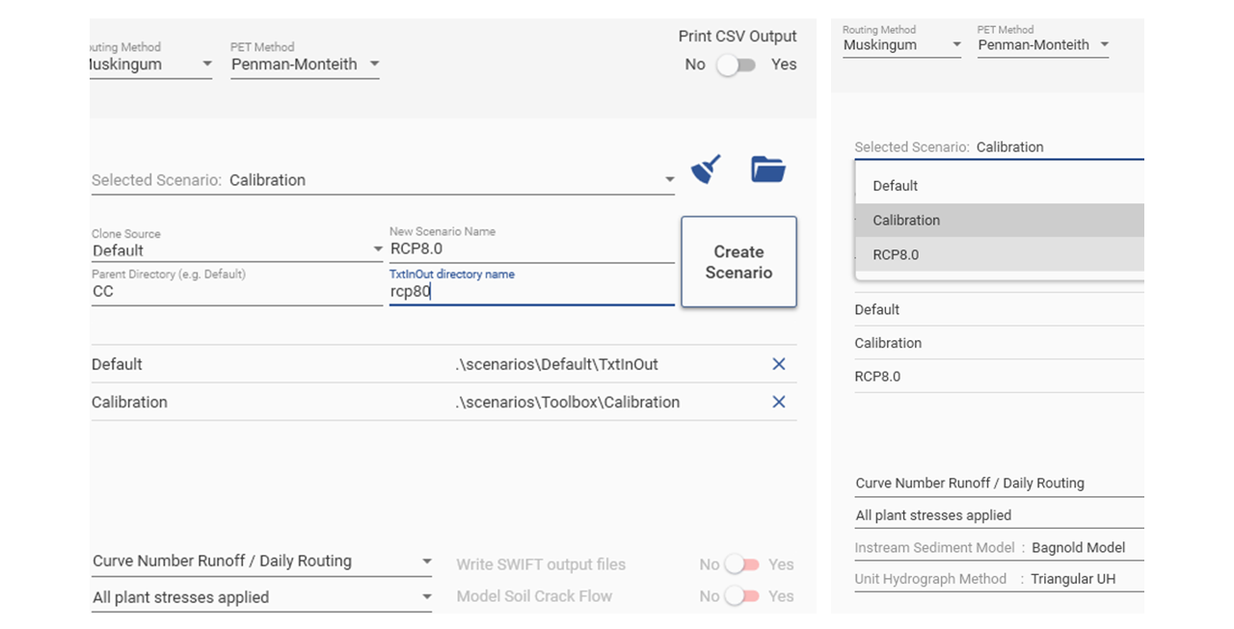Remove the Calibration scenario row with X
This screenshot has width=1234, height=629.
point(779,402)
